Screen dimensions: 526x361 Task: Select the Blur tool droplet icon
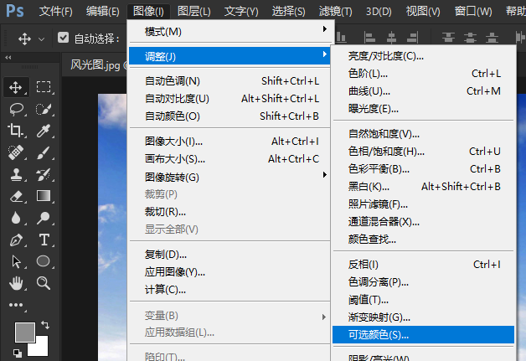pyautogui.click(x=15, y=218)
